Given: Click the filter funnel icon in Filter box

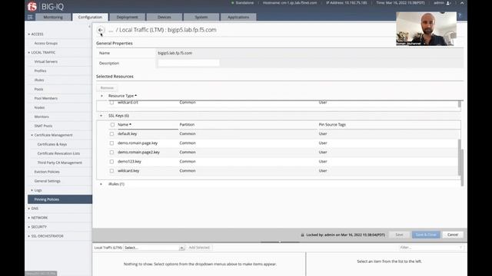Looking at the screenshot, I should (x=460, y=248).
